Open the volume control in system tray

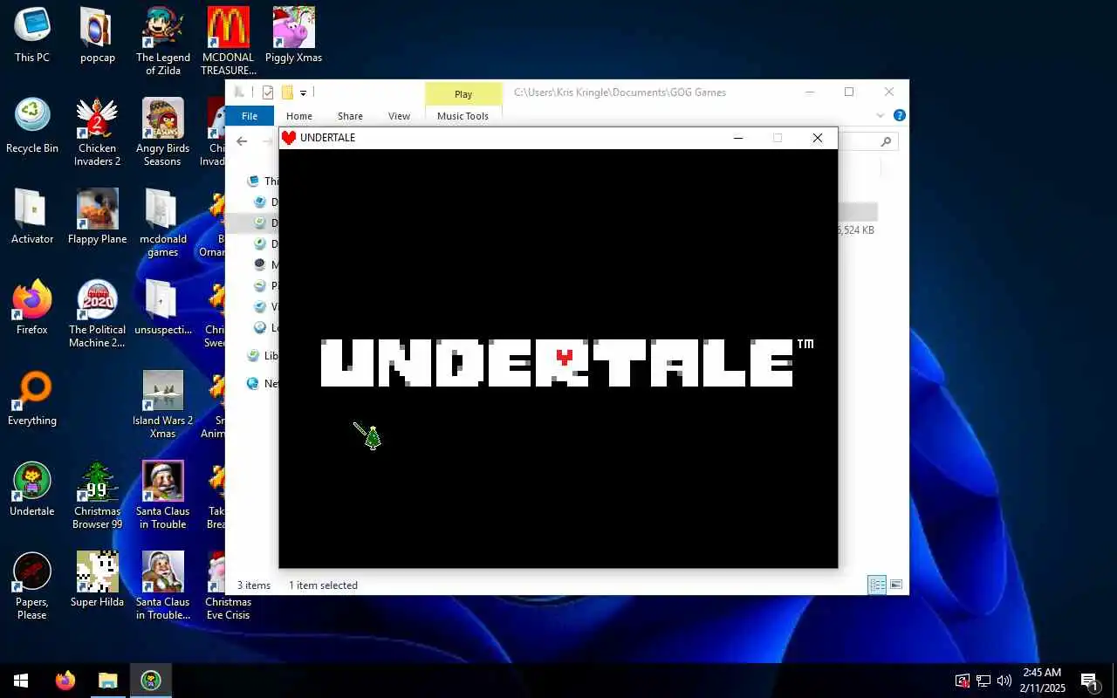(1004, 681)
